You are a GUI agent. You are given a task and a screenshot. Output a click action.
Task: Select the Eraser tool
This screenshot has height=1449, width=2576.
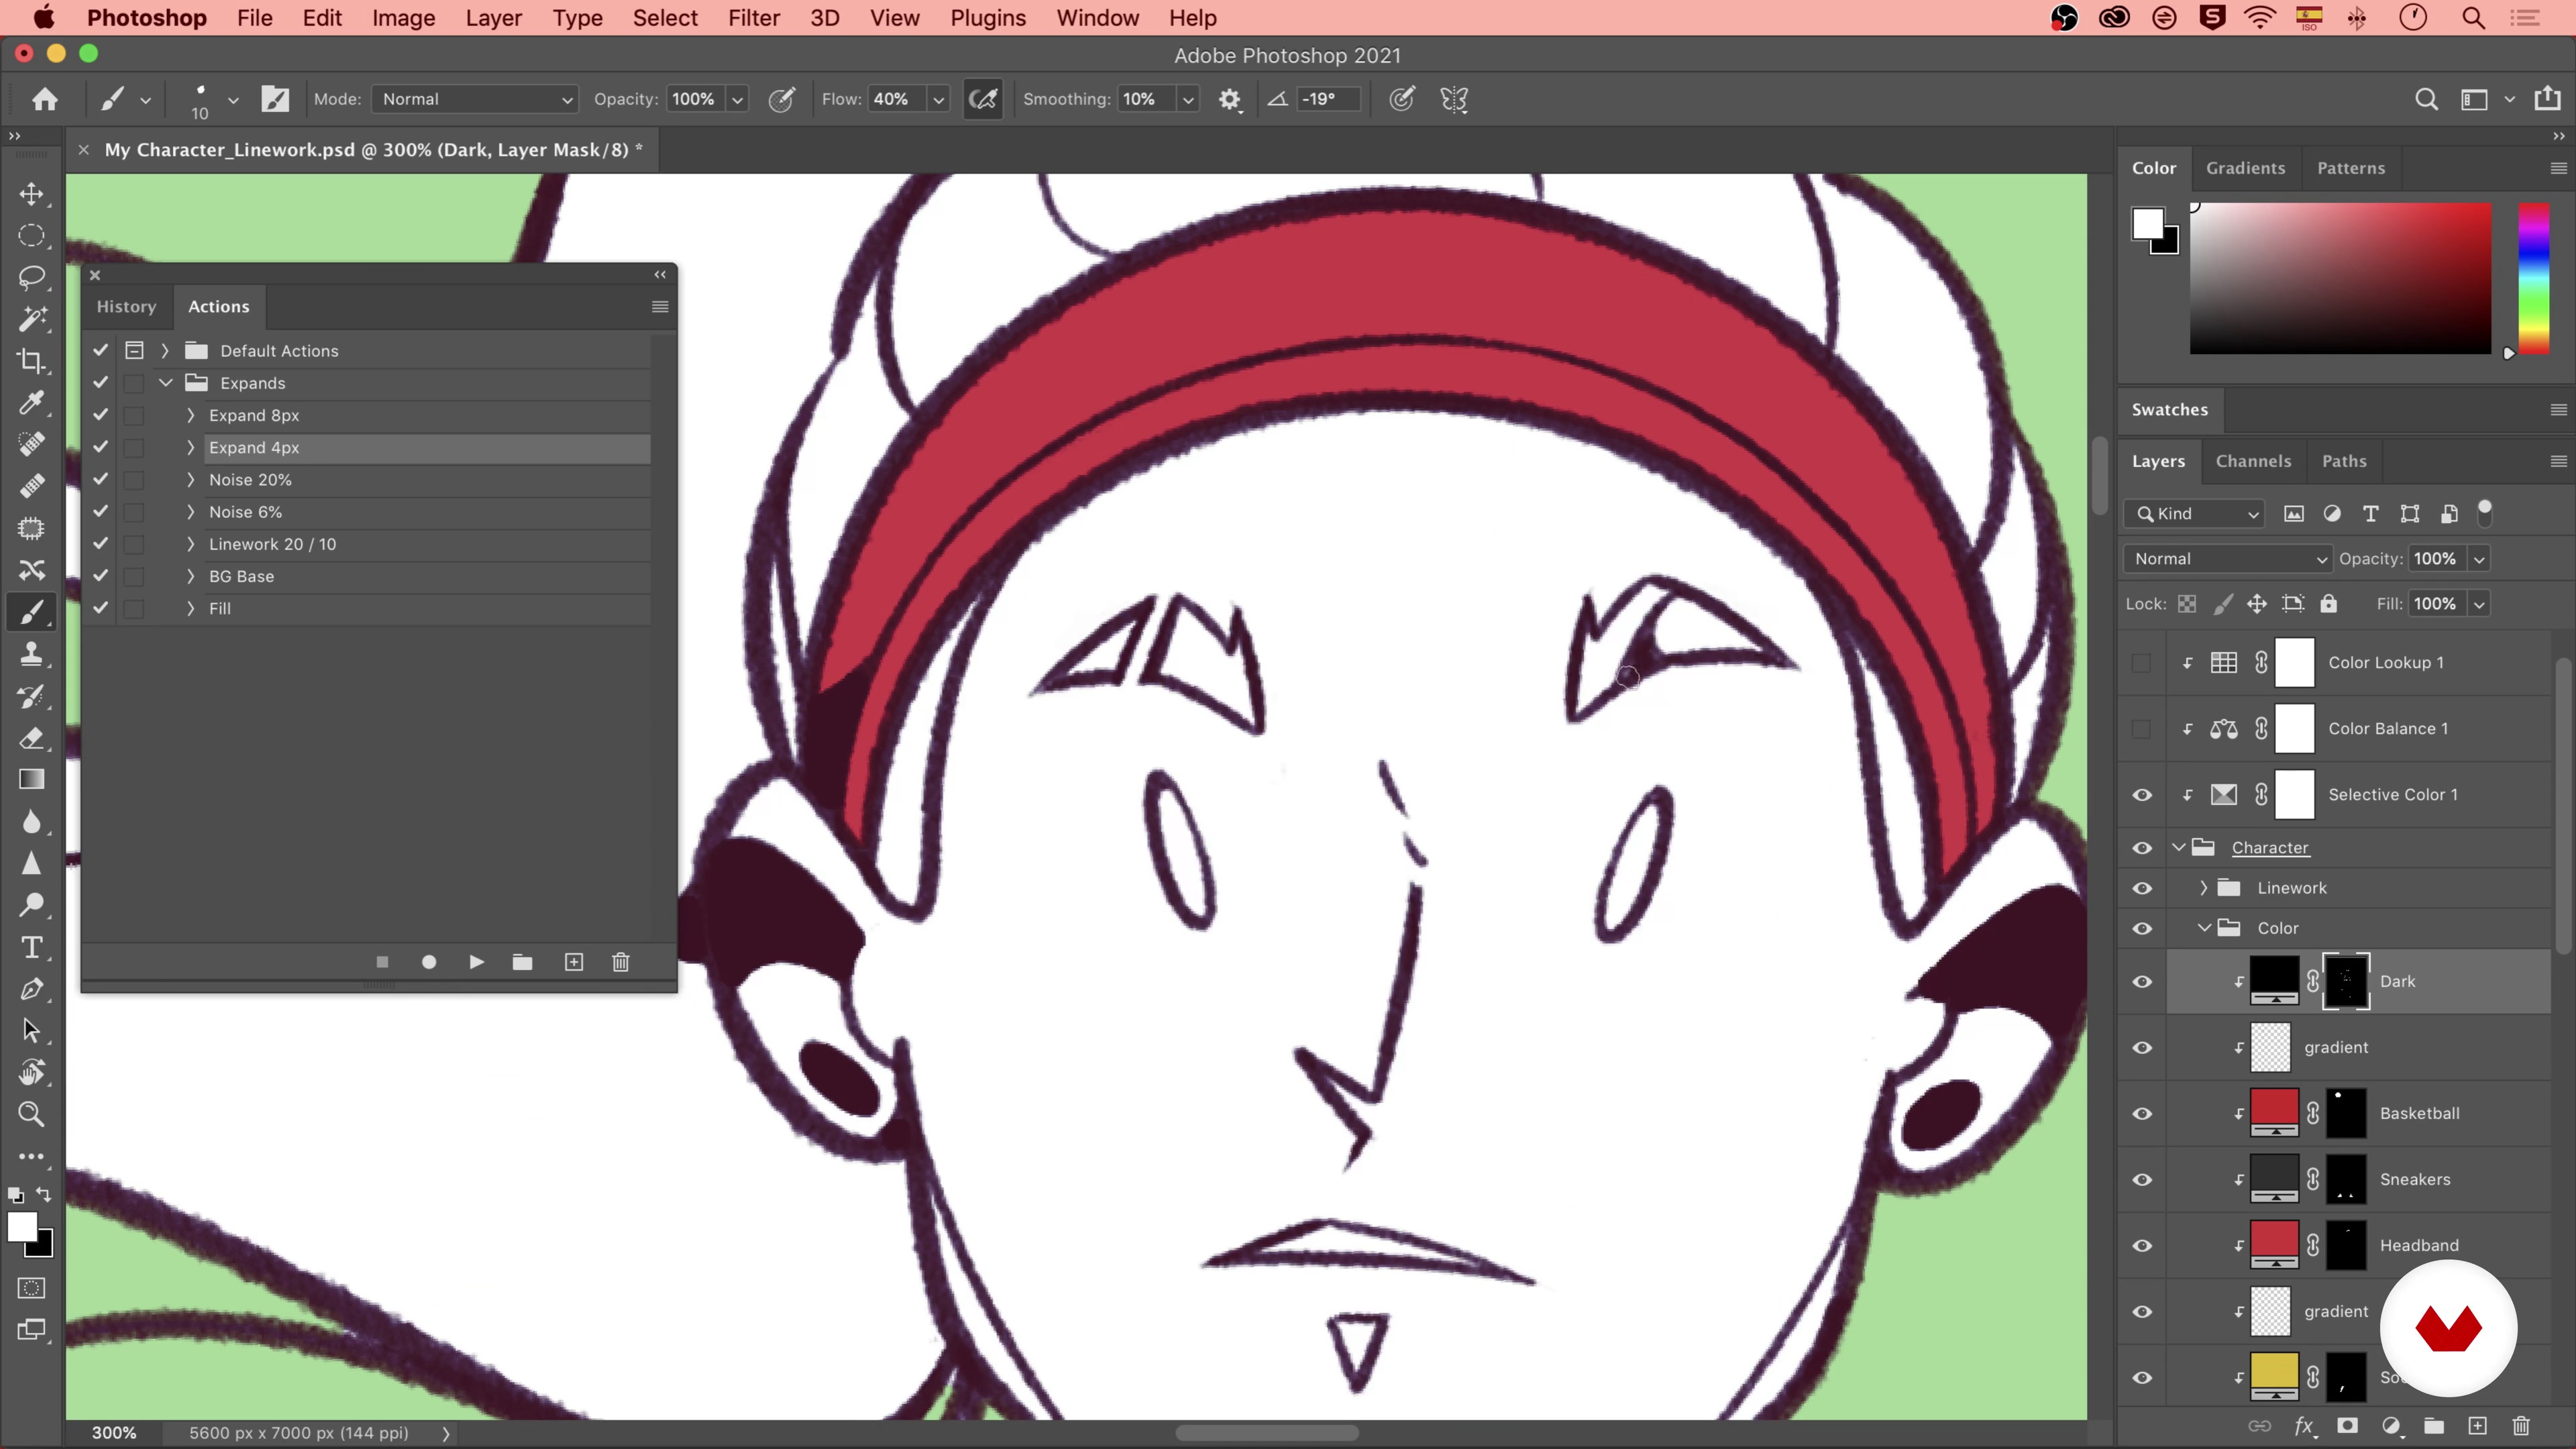(31, 738)
